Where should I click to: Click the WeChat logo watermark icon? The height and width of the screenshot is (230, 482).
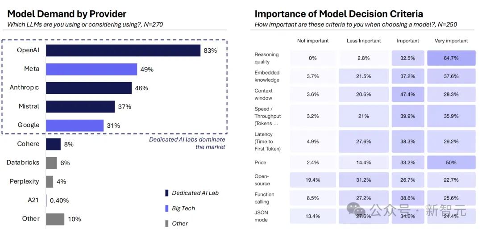[356, 209]
